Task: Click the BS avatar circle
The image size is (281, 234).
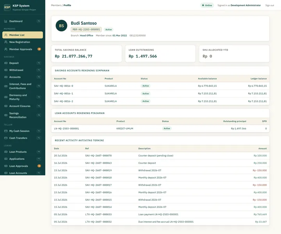Action: click(62, 26)
